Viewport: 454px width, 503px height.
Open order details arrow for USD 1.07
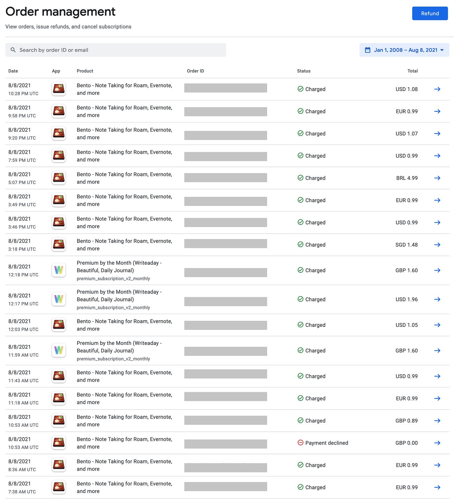pyautogui.click(x=437, y=133)
